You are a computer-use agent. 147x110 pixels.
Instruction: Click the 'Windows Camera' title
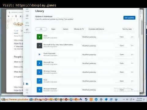[x=50, y=71]
